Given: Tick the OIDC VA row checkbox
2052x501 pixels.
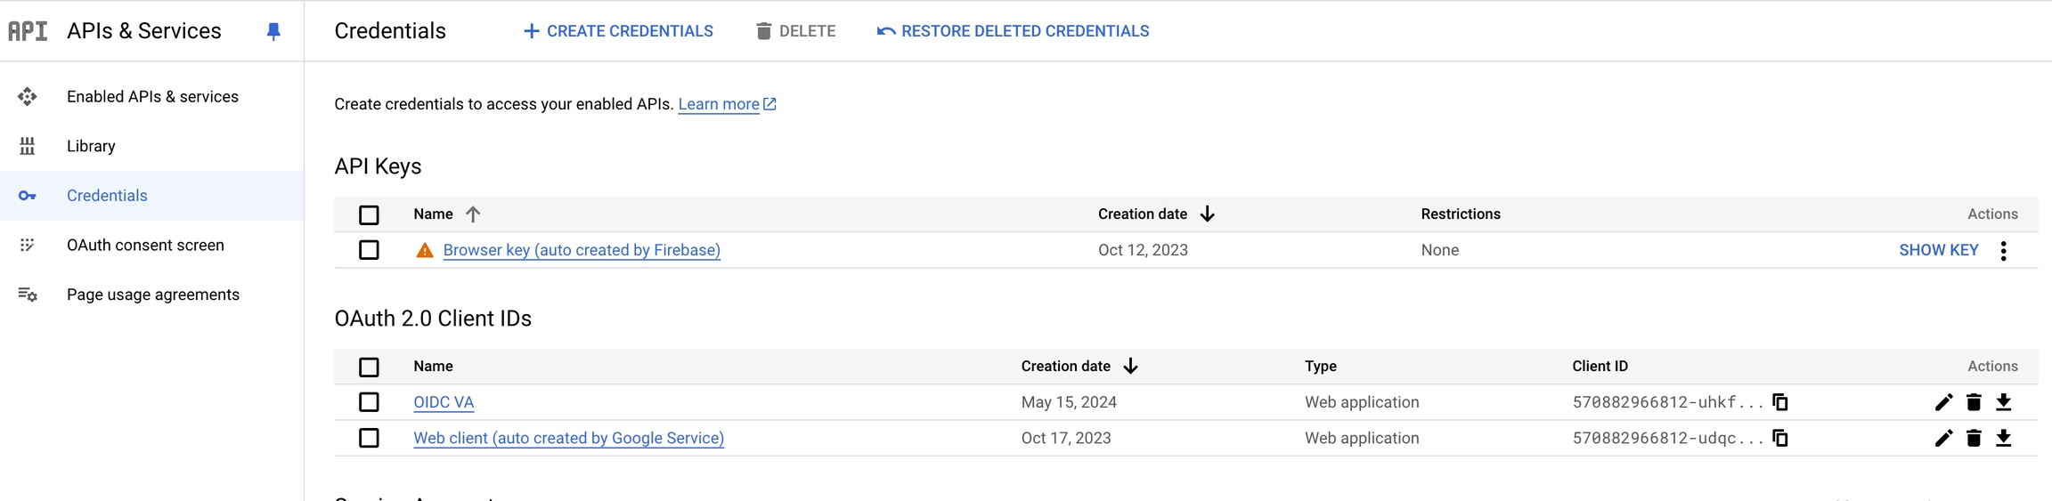Looking at the screenshot, I should (369, 402).
